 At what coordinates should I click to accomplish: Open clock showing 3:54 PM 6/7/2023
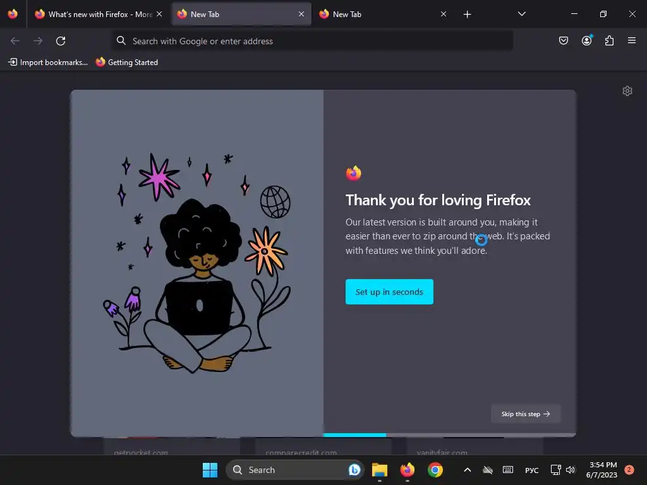click(602, 470)
